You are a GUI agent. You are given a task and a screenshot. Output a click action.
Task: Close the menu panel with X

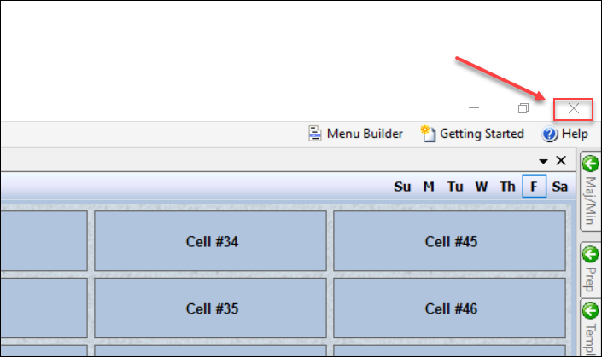pos(561,160)
